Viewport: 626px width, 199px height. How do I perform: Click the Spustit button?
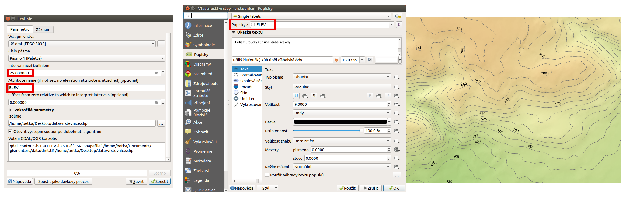(x=159, y=181)
